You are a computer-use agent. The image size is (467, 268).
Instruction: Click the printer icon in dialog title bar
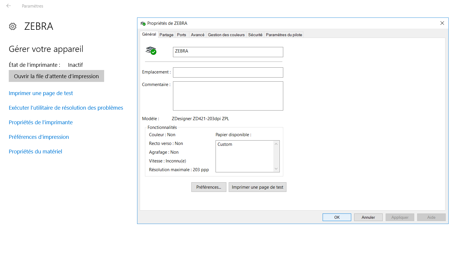pos(143,23)
